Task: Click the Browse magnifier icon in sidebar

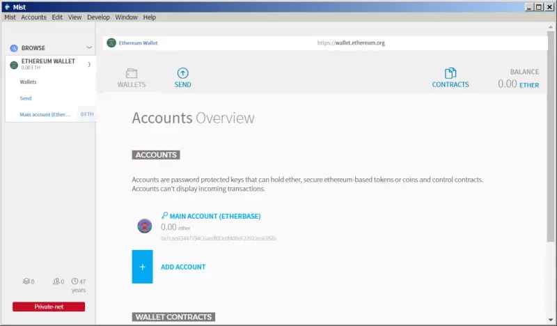Action: point(14,48)
